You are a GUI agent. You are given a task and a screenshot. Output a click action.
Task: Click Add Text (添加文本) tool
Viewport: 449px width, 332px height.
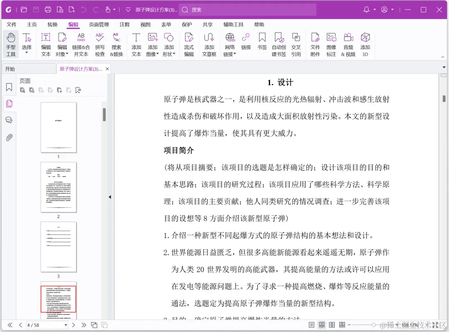136,44
